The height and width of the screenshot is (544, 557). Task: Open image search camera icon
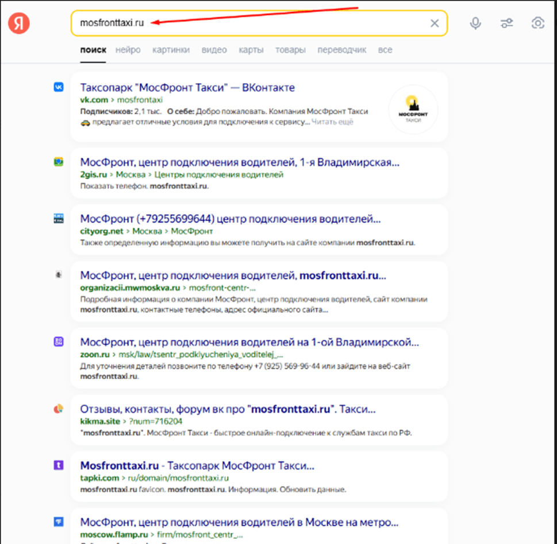pos(538,23)
